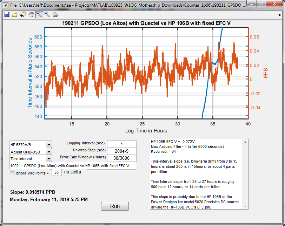Open file using the folder icon
Screen dimensions: 285x226
14,14
